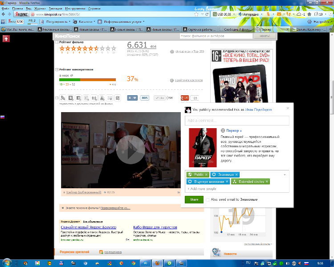This screenshot has width=334, height=267.
Task: Remove the Знакомые circle chip
Action: click(x=236, y=174)
